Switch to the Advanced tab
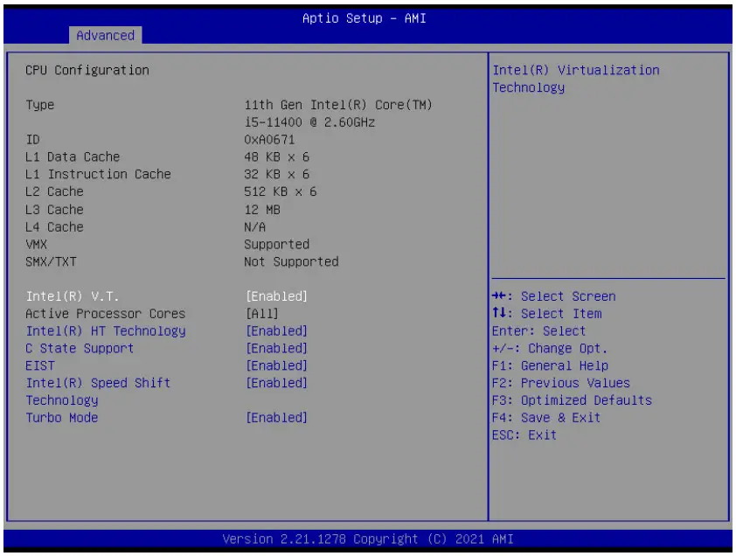 [x=105, y=36]
